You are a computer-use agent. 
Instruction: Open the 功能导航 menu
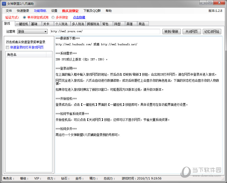[x=40, y=11]
